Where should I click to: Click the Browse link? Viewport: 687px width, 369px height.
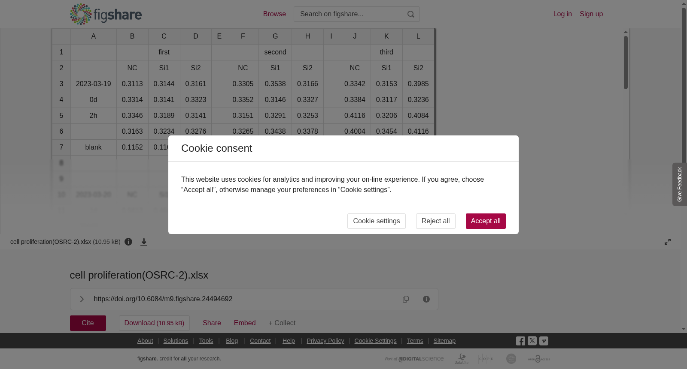(274, 14)
